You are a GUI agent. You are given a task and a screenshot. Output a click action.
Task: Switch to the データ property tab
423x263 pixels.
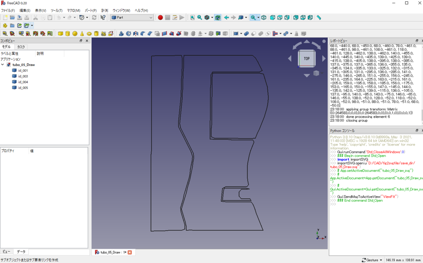[x=21, y=252]
